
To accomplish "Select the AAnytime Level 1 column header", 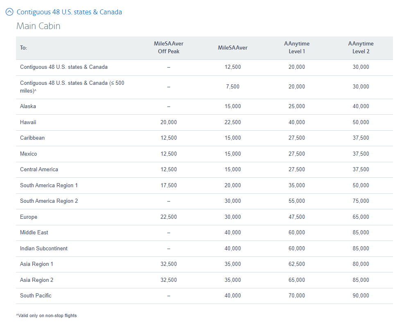I will coord(296,48).
